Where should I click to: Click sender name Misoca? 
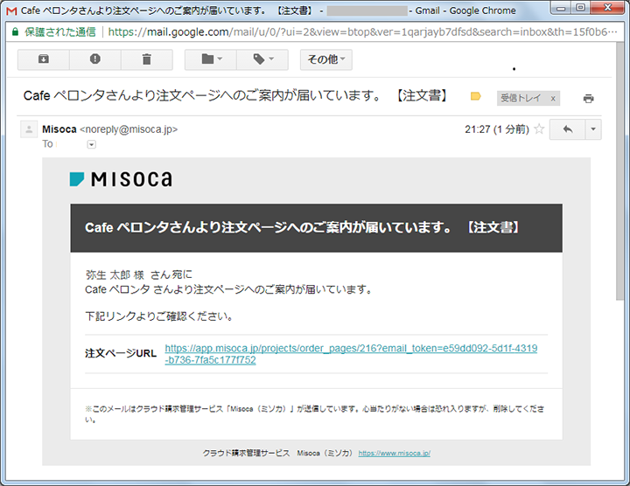59,129
